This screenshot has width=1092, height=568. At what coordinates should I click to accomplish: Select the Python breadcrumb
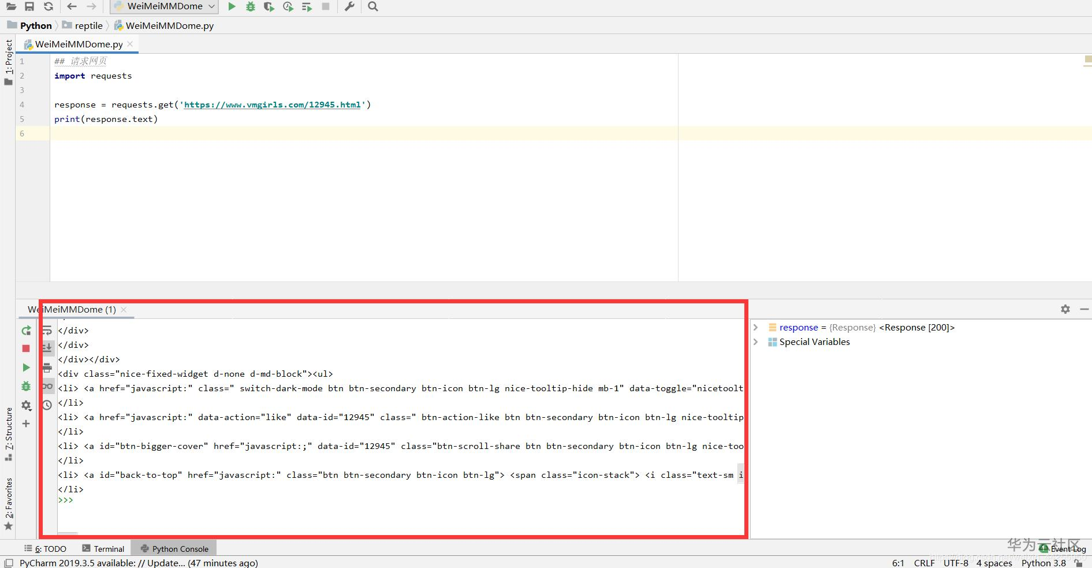(x=29, y=25)
